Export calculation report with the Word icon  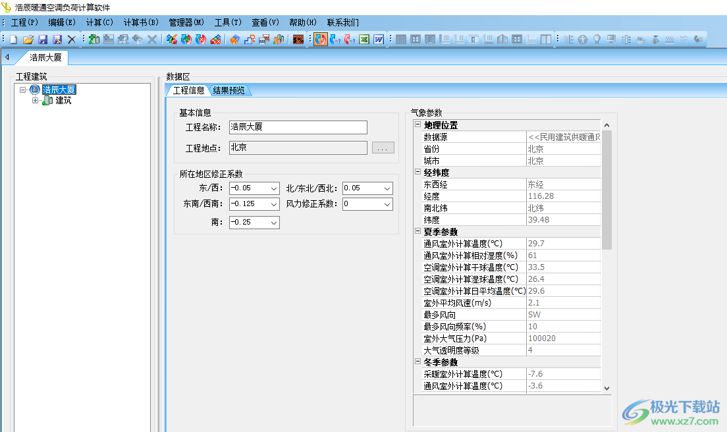coord(379,40)
